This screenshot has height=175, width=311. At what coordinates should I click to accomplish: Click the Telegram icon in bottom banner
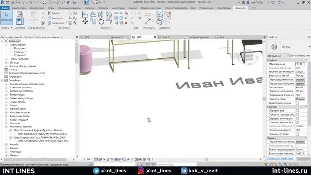pos(96,171)
